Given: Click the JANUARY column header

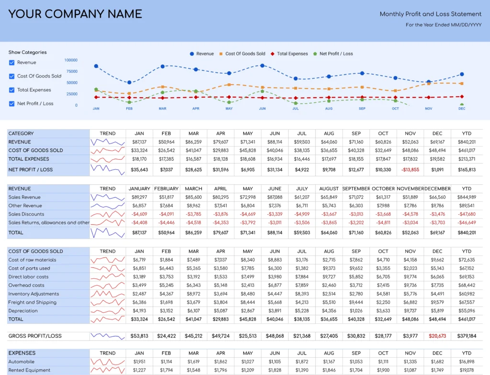Looking at the screenshot, I should click(x=139, y=189).
